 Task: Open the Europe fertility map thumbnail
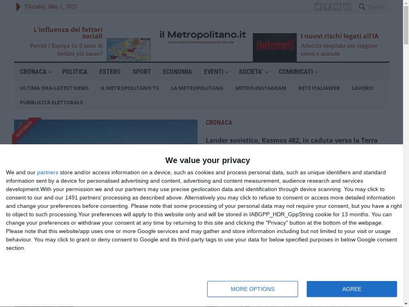pyautogui.click(x=129, y=50)
